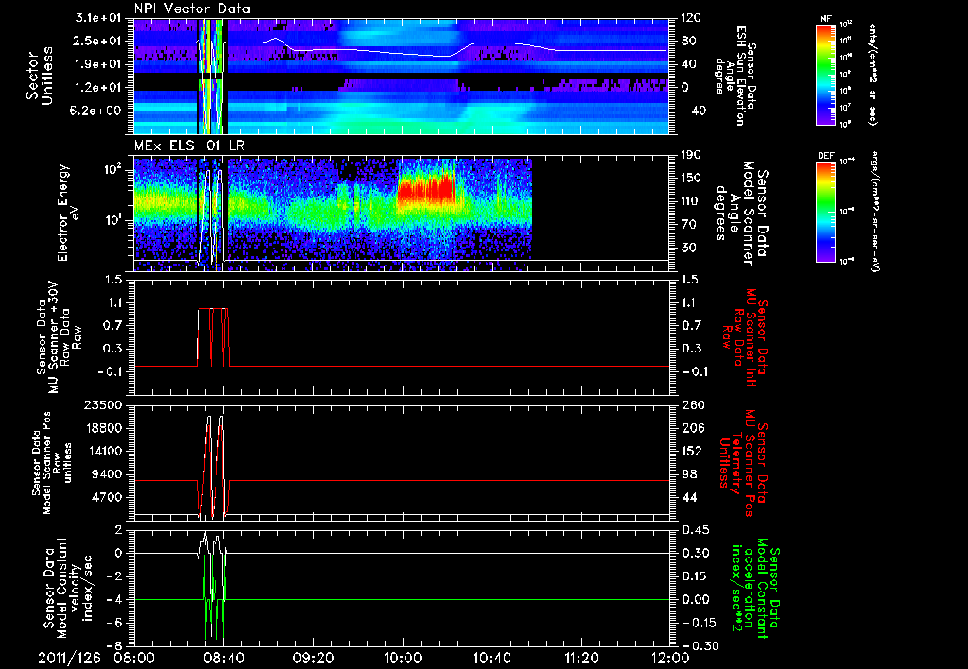Click the -6 velocity tick label

pos(116,623)
